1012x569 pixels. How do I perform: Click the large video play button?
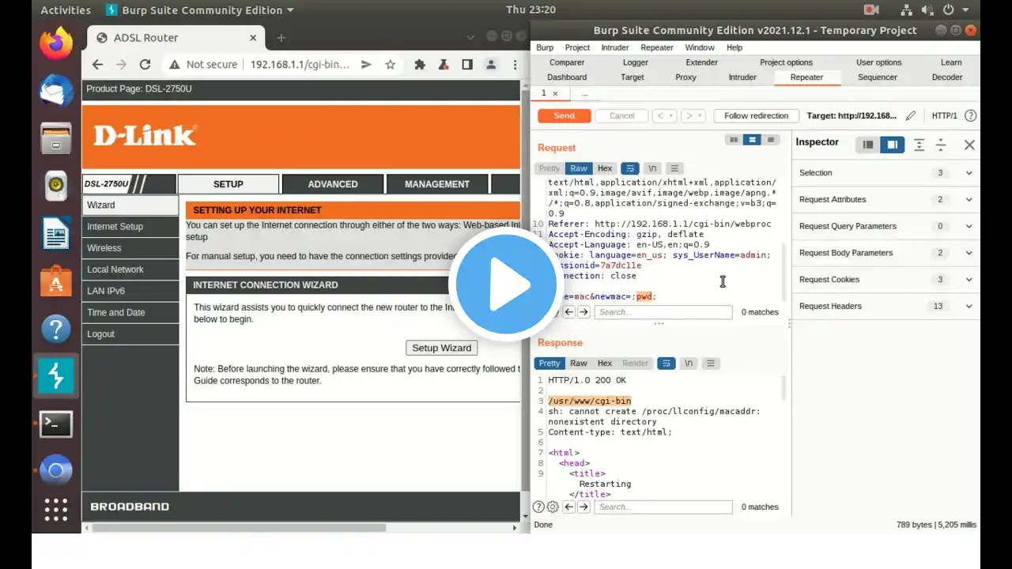tap(506, 284)
